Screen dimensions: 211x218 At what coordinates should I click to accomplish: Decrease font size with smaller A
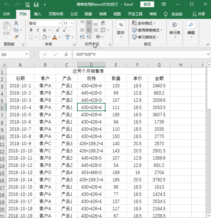click(x=65, y=30)
